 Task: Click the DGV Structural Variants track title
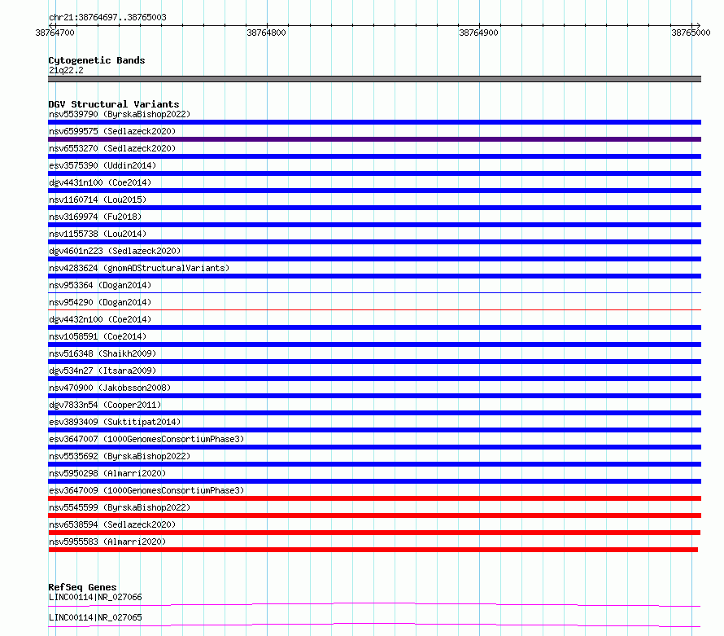click(x=114, y=104)
